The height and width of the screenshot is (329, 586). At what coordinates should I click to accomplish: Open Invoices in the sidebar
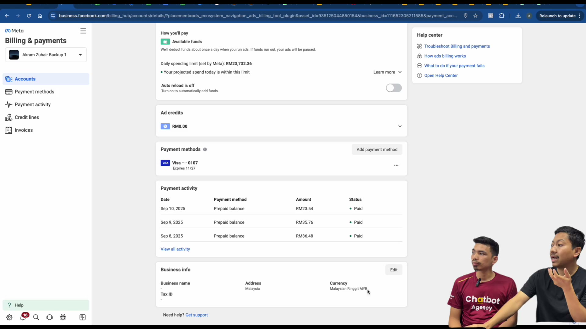[x=46, y=130]
